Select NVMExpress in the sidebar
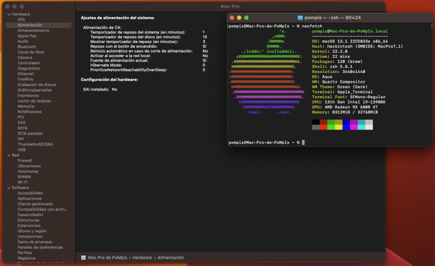Screen dimensions: 435x266 coord(30,111)
